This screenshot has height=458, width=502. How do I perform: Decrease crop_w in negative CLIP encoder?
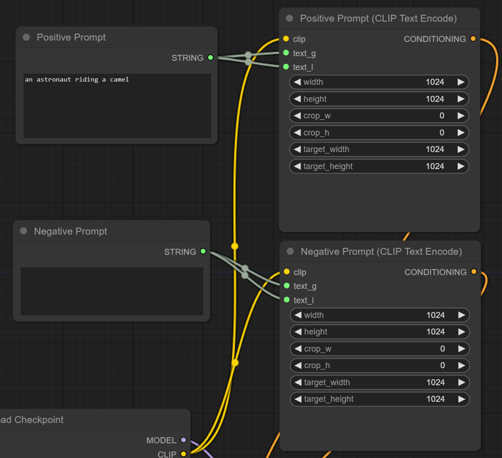tap(297, 349)
